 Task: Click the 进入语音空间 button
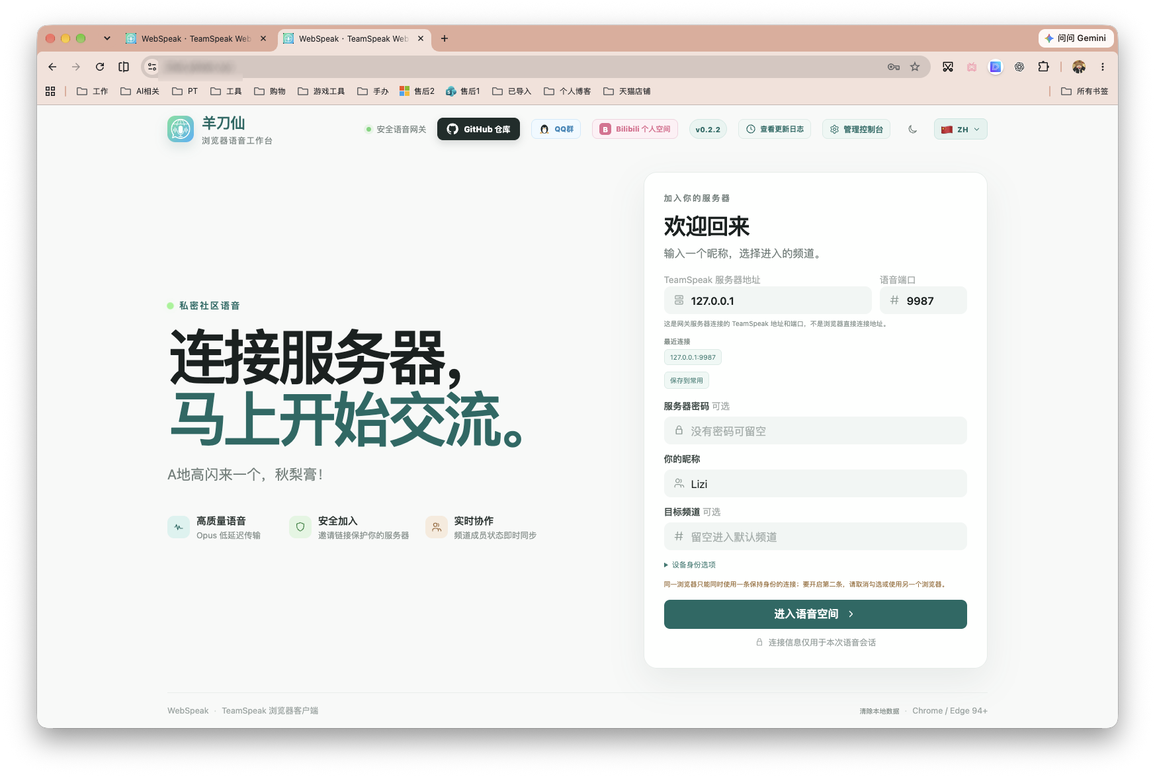point(816,614)
